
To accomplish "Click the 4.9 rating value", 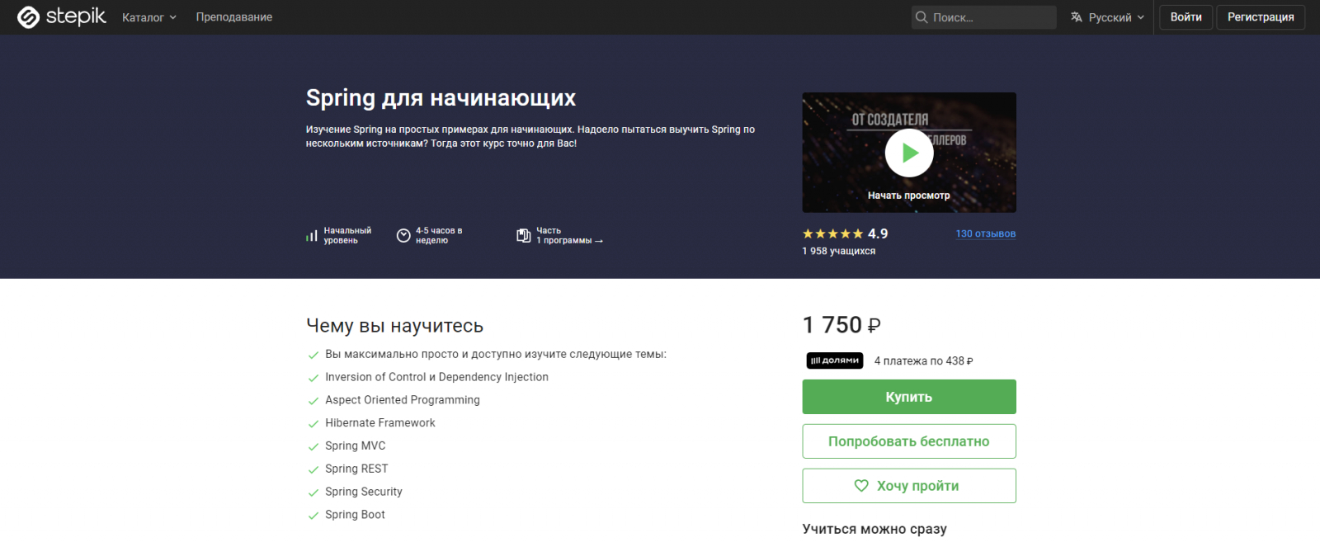I will click(x=878, y=234).
